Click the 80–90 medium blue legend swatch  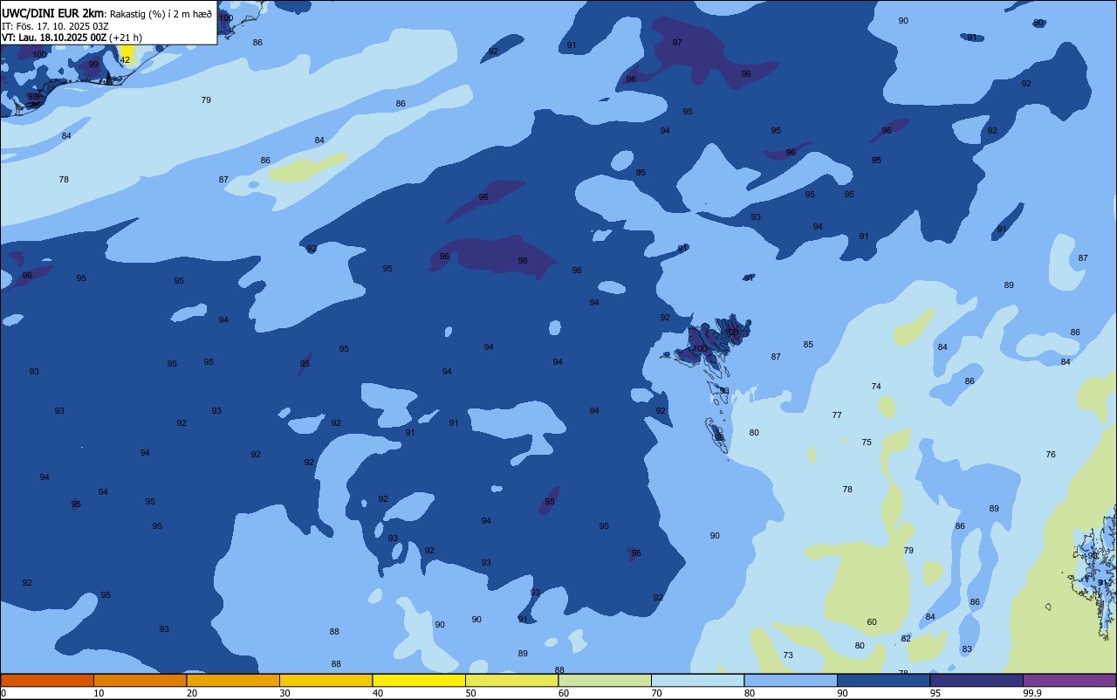point(791,680)
